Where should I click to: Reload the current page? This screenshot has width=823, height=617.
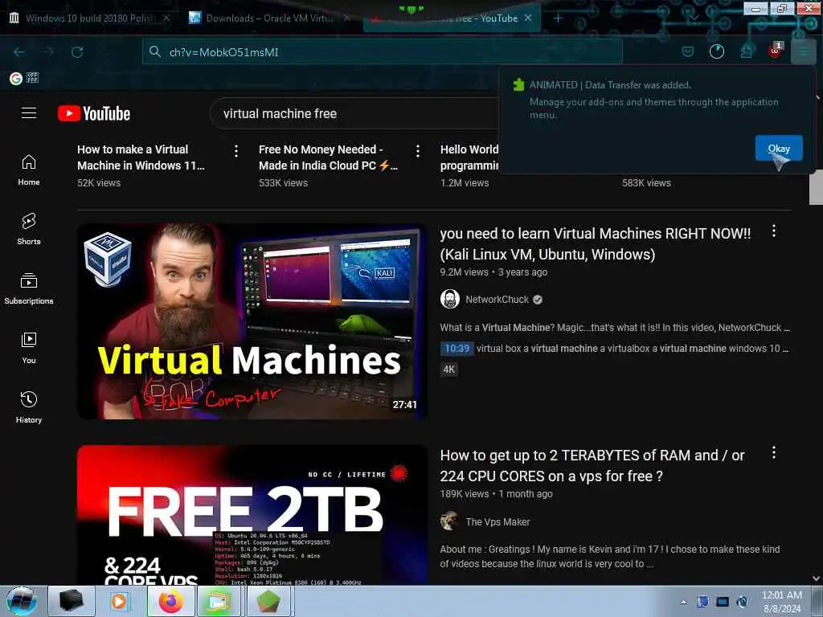78,52
